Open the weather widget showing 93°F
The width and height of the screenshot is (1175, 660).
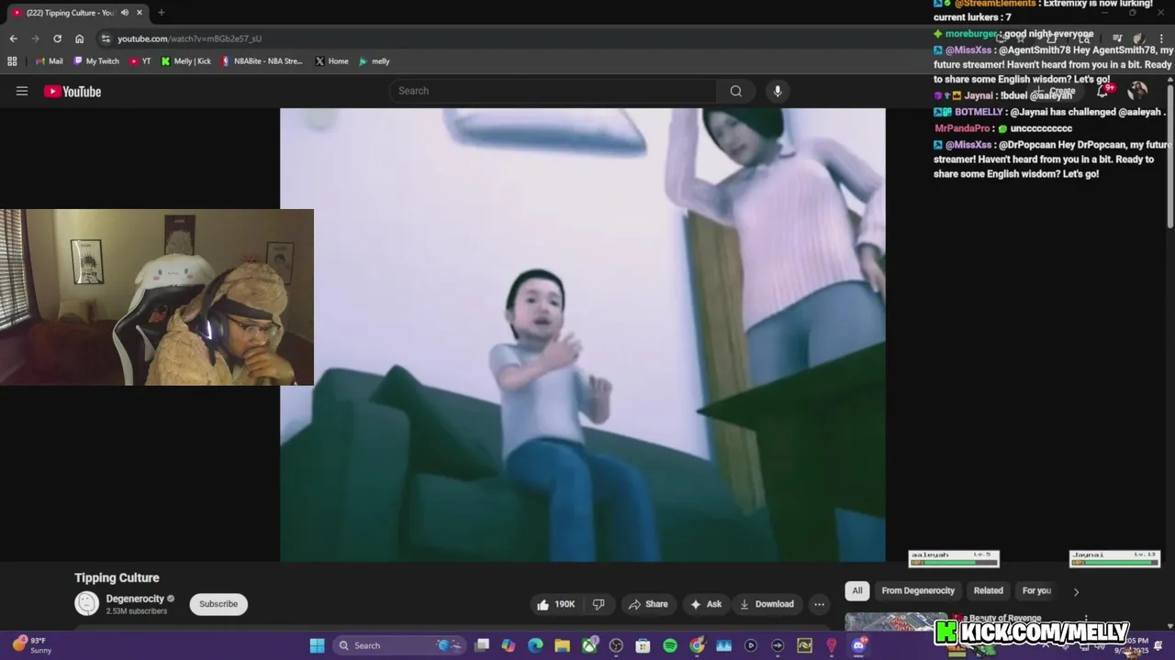[32, 645]
